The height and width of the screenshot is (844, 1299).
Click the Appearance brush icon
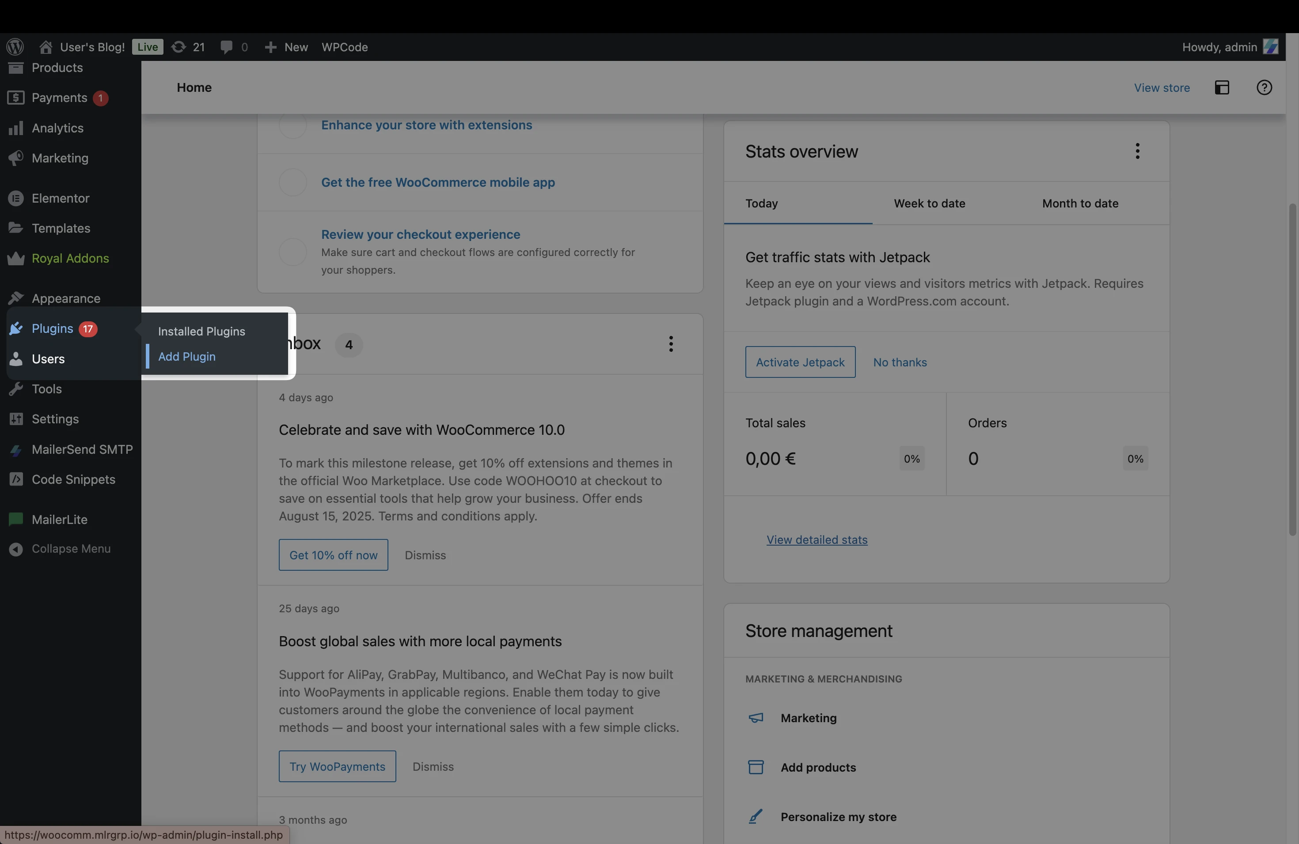(16, 298)
